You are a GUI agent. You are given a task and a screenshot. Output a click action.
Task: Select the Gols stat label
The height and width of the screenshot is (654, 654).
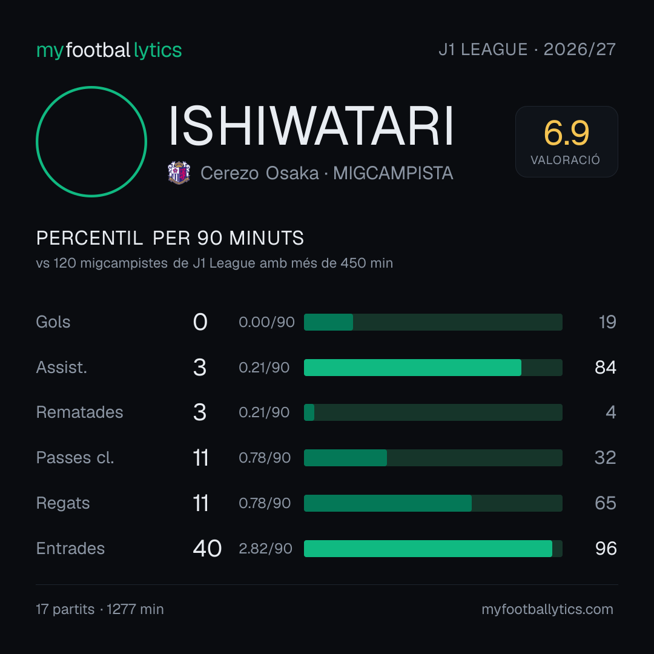53,322
